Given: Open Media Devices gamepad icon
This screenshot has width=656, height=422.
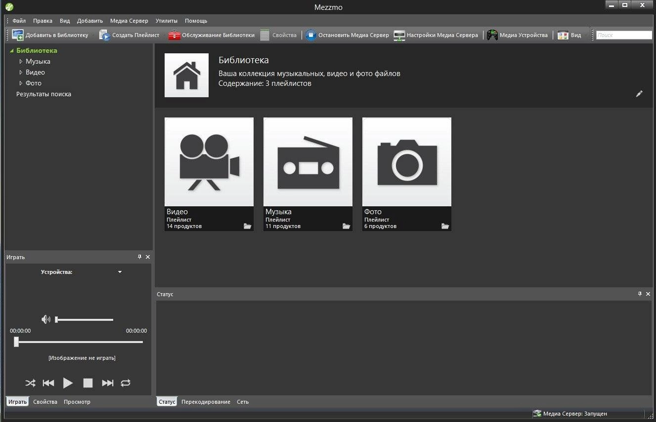Looking at the screenshot, I should pyautogui.click(x=492, y=35).
